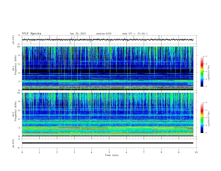Image resolution: width=221 pixels, height=171 pixels.
Task: Click the date text "Jan. 29, 2023"
Action: click(x=78, y=34)
